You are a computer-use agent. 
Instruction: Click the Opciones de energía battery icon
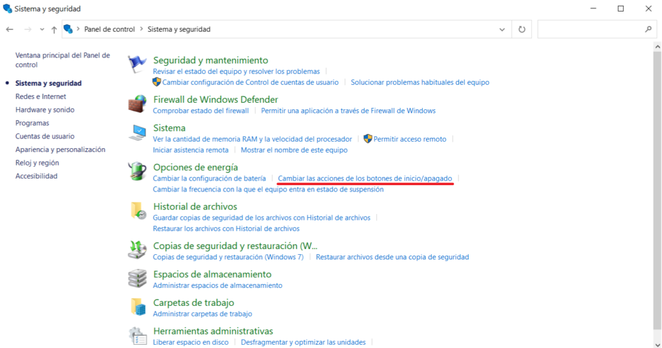[137, 171]
